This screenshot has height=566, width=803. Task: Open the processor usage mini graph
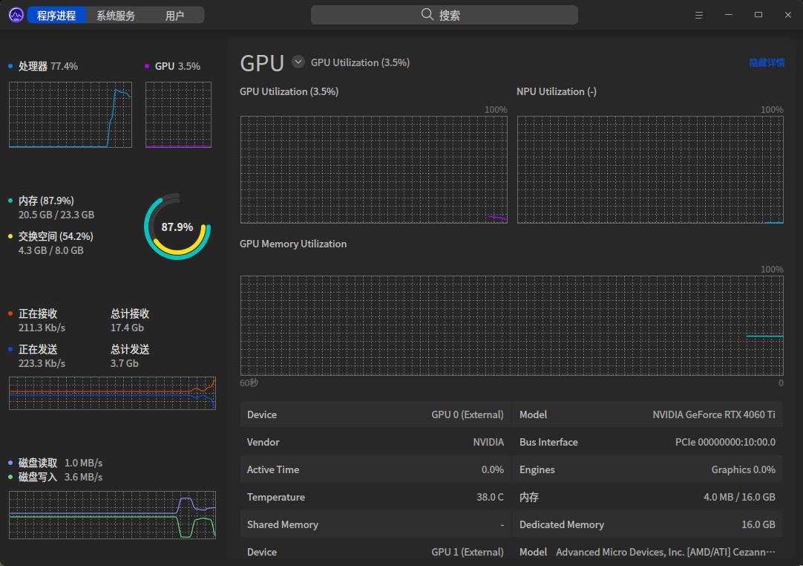coord(71,114)
